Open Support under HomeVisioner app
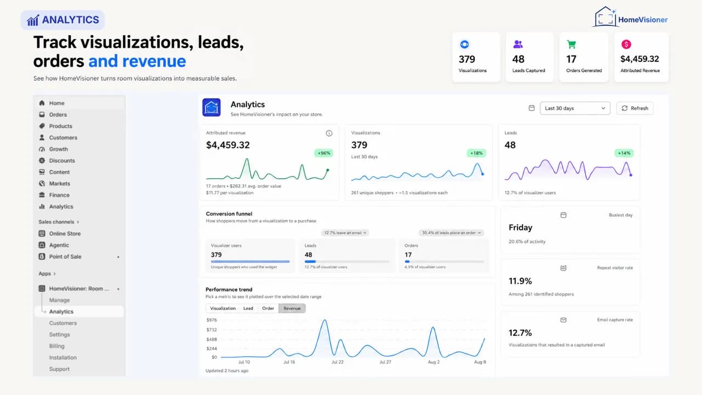 click(59, 369)
